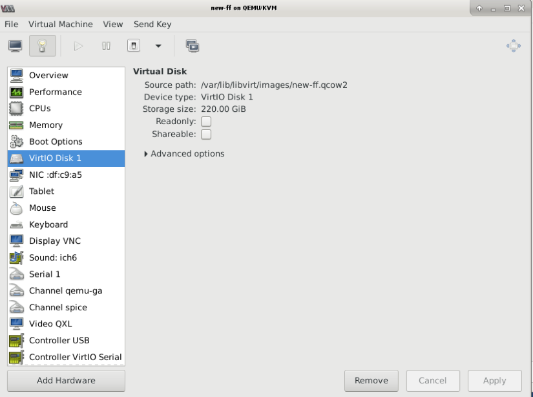Open the Manage snapshots toolbar icon

(x=192, y=46)
